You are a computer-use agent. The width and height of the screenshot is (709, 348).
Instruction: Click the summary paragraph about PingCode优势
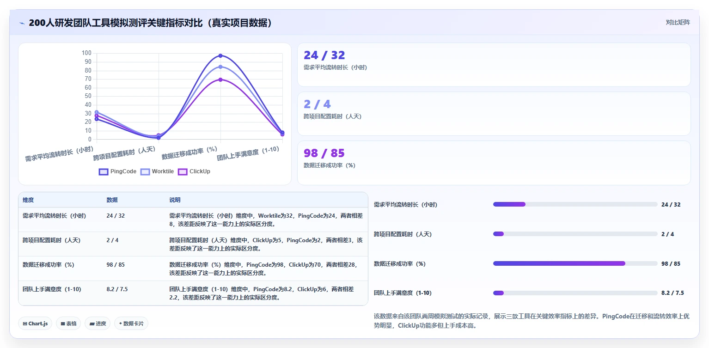point(532,321)
